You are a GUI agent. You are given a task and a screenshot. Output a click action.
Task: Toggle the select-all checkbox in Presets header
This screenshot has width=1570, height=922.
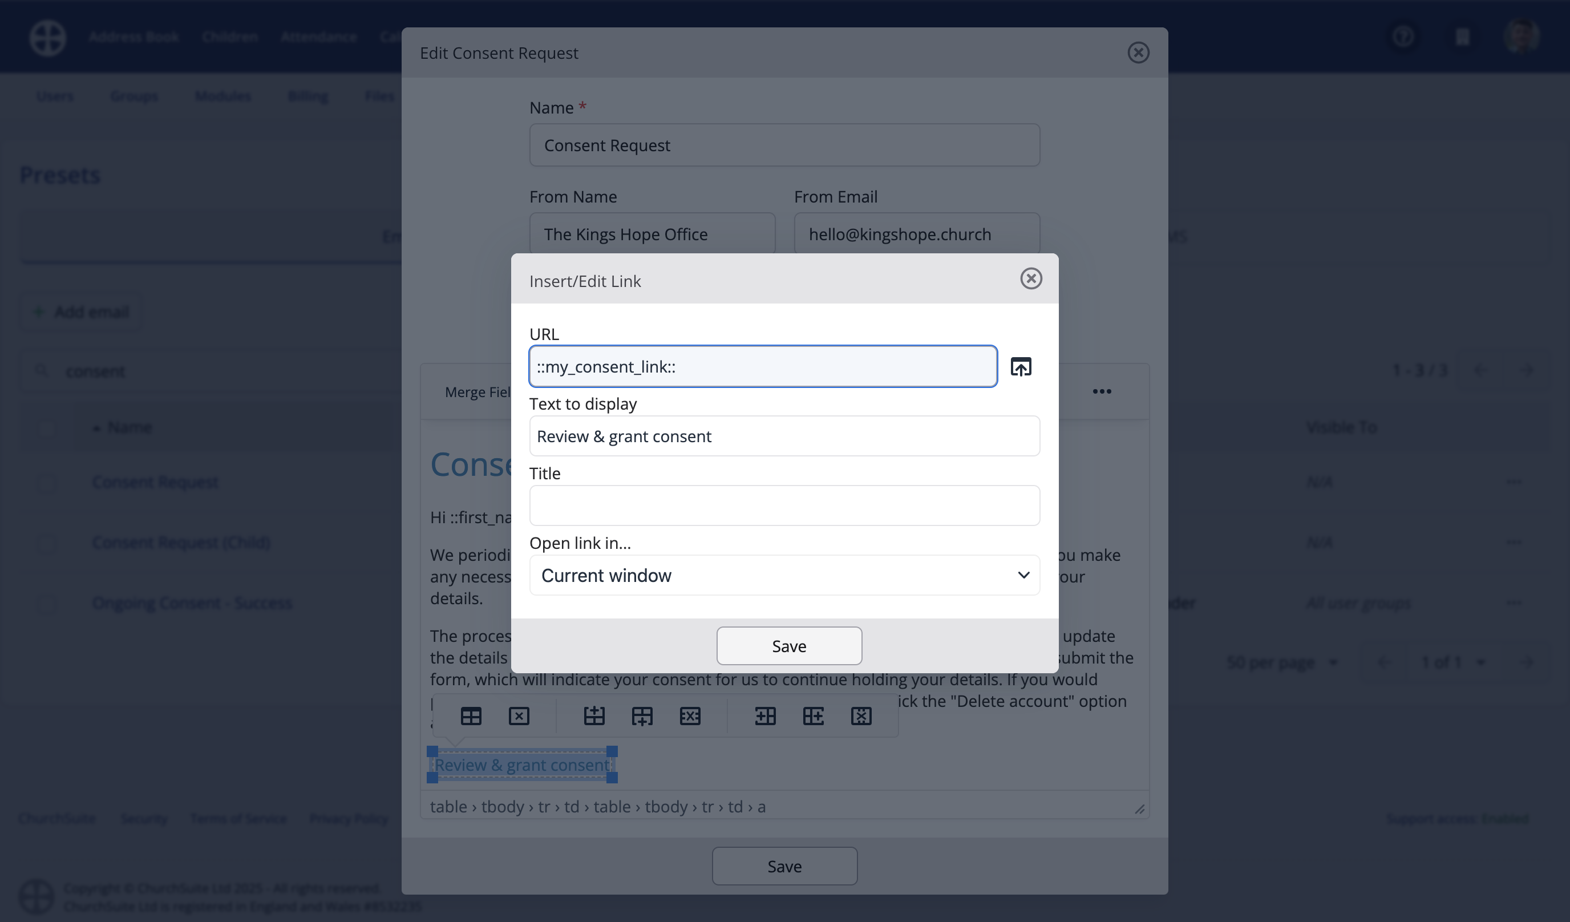pos(46,427)
